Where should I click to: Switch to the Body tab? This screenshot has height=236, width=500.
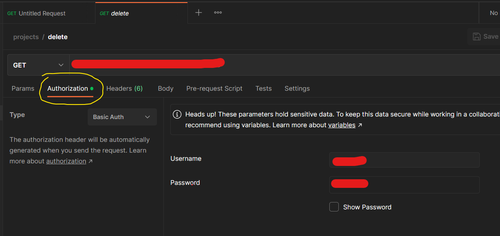click(x=166, y=89)
